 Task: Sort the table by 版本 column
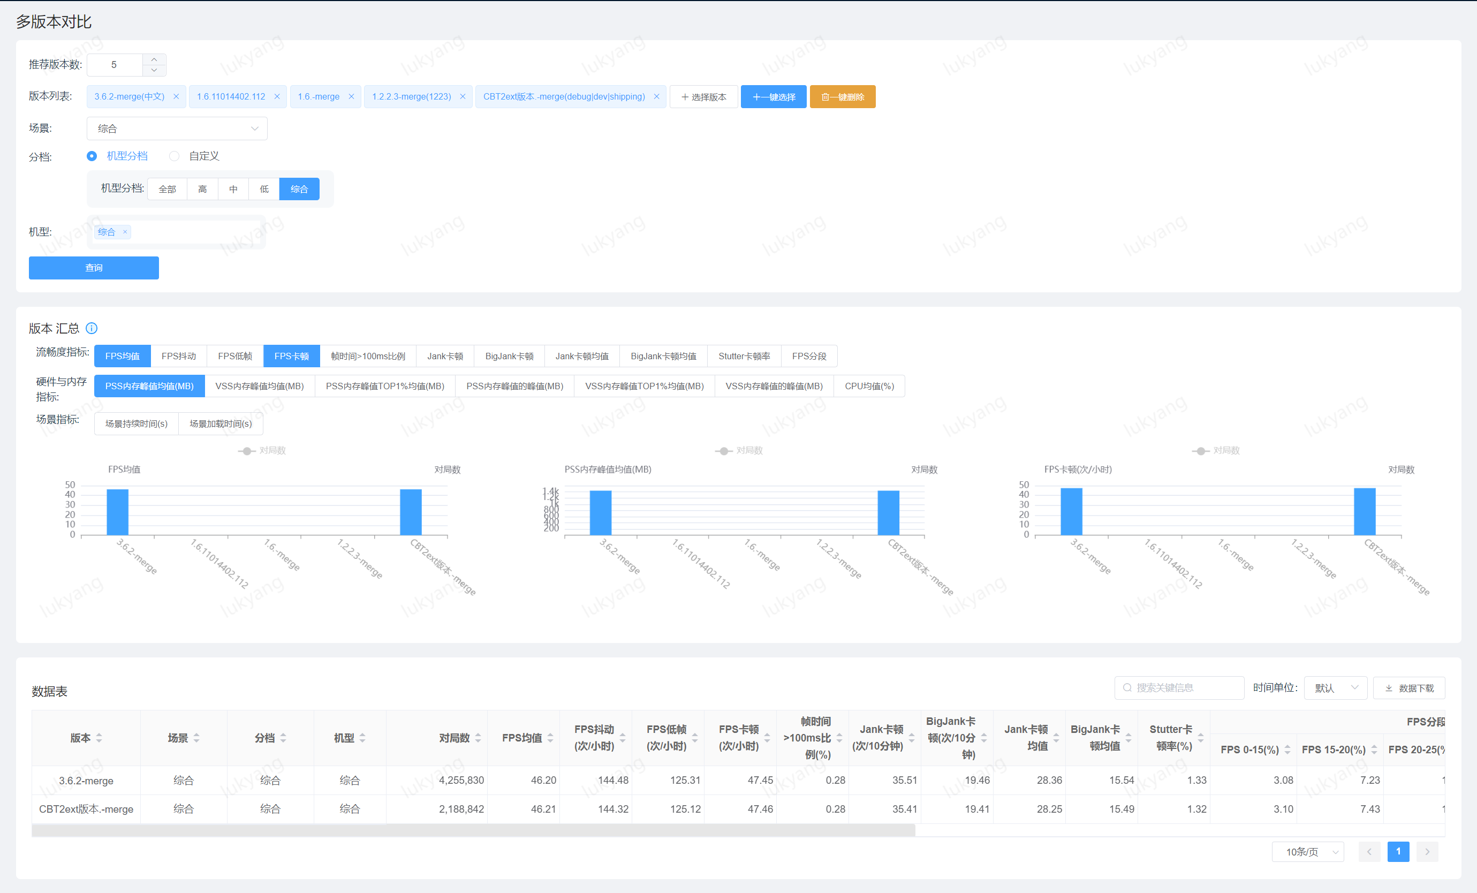pyautogui.click(x=99, y=738)
